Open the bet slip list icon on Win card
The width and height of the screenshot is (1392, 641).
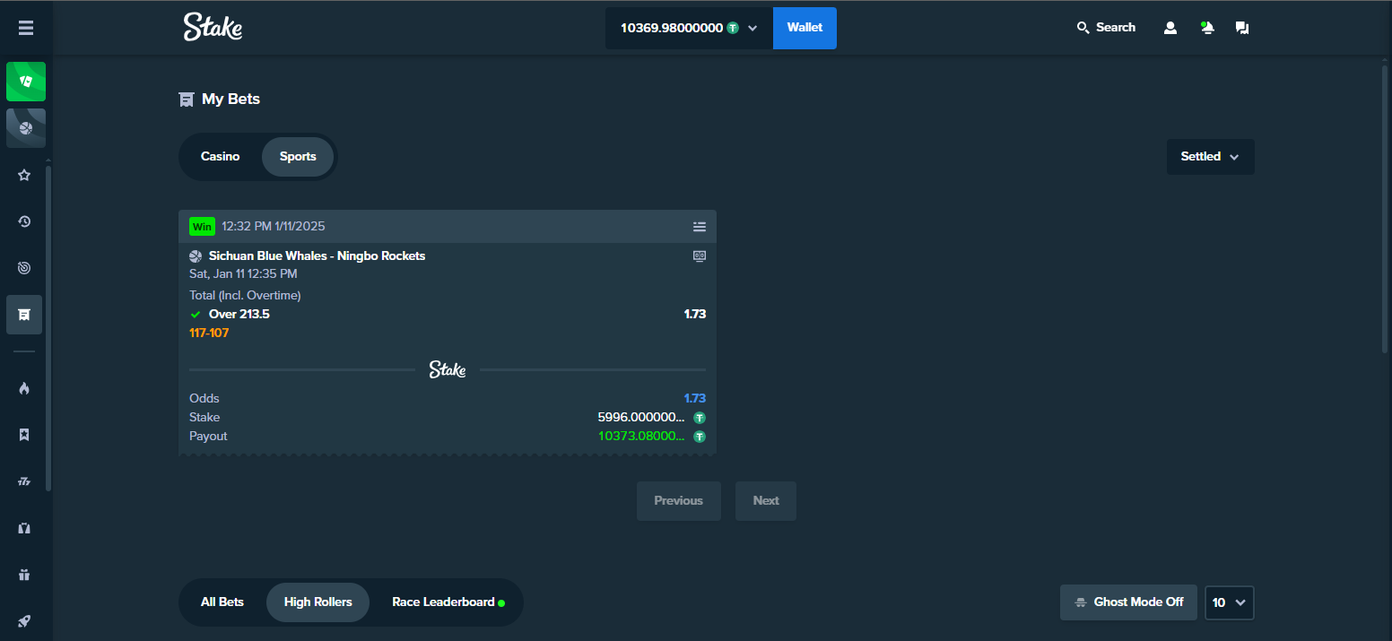(x=700, y=227)
